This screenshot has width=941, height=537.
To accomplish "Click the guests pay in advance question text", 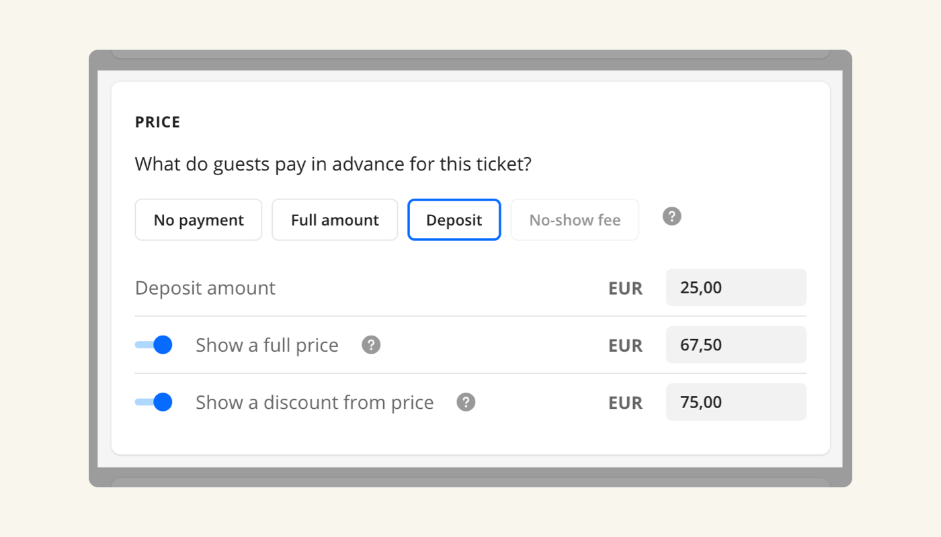I will point(333,164).
